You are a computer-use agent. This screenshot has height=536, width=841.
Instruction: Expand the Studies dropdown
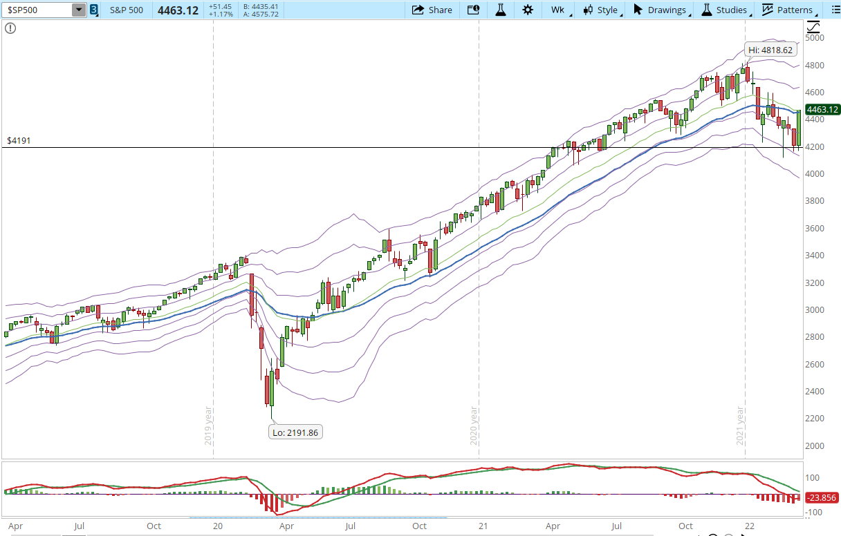click(726, 10)
